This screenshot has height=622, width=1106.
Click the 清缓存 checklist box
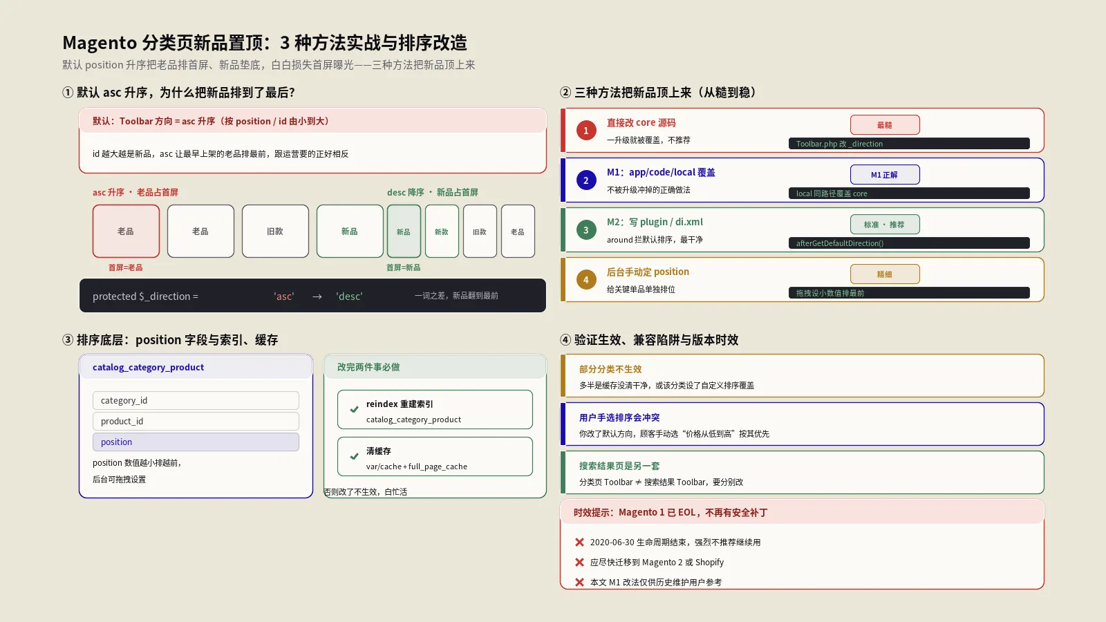435,457
